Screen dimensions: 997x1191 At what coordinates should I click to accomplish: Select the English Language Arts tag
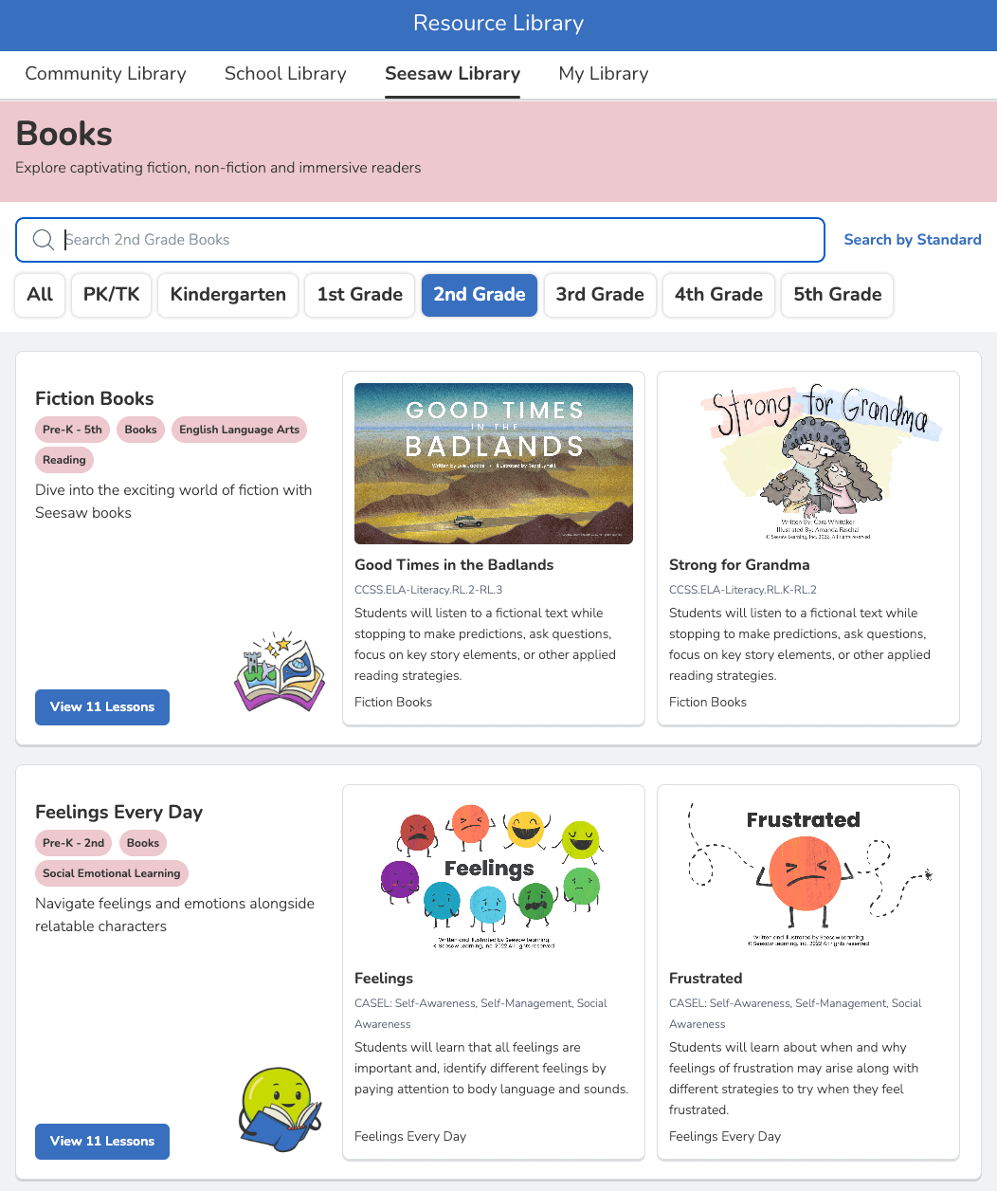239,430
